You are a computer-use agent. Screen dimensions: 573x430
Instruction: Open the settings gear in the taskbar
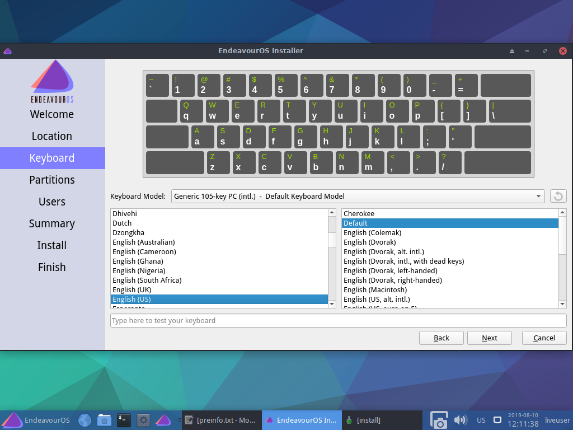143,420
